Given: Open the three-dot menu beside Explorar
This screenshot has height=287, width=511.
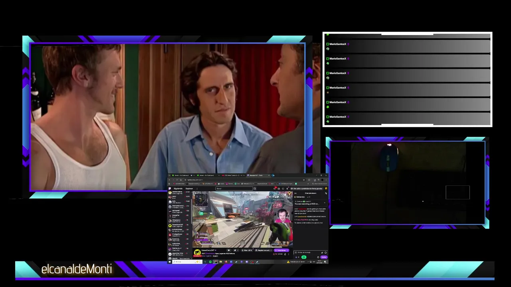Looking at the screenshot, I should tap(197, 189).
